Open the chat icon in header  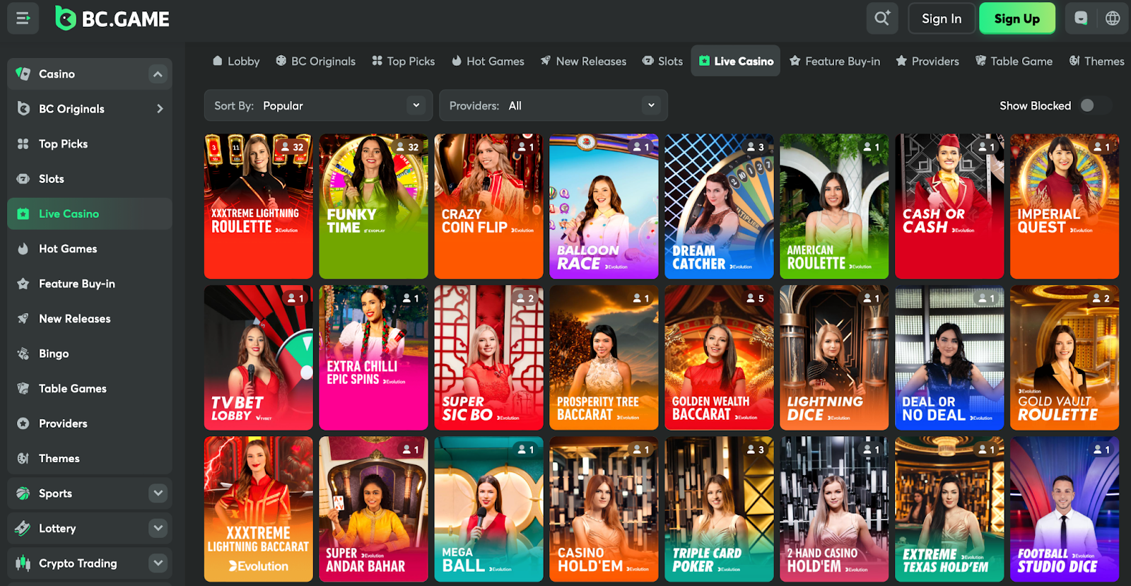tap(1081, 18)
